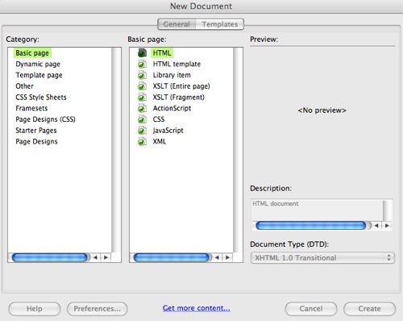The height and width of the screenshot is (321, 403).
Task: Select Template page category
Action: point(39,75)
